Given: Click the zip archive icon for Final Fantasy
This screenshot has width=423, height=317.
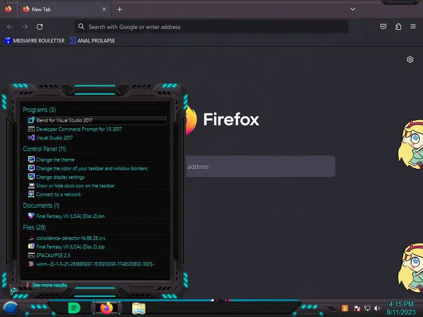Looking at the screenshot, I should click(31, 246).
